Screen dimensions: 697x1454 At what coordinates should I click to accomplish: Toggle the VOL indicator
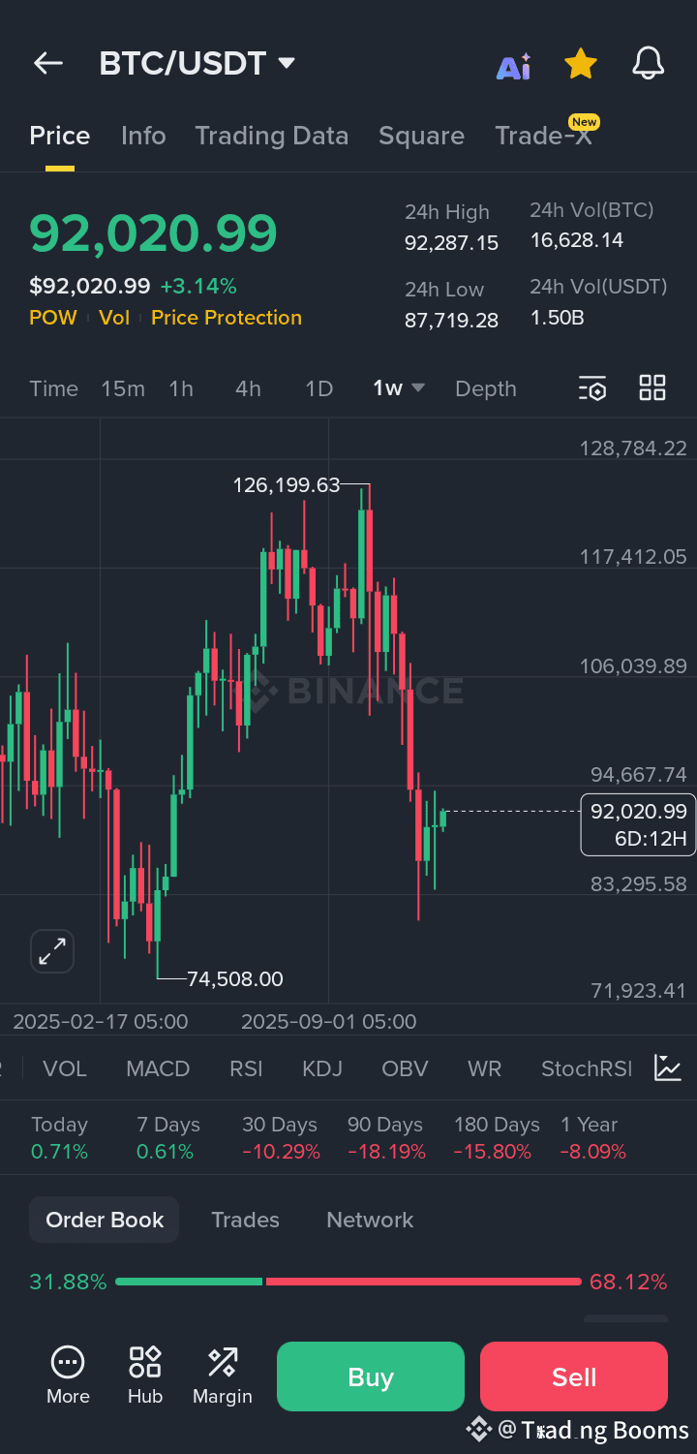[65, 1068]
